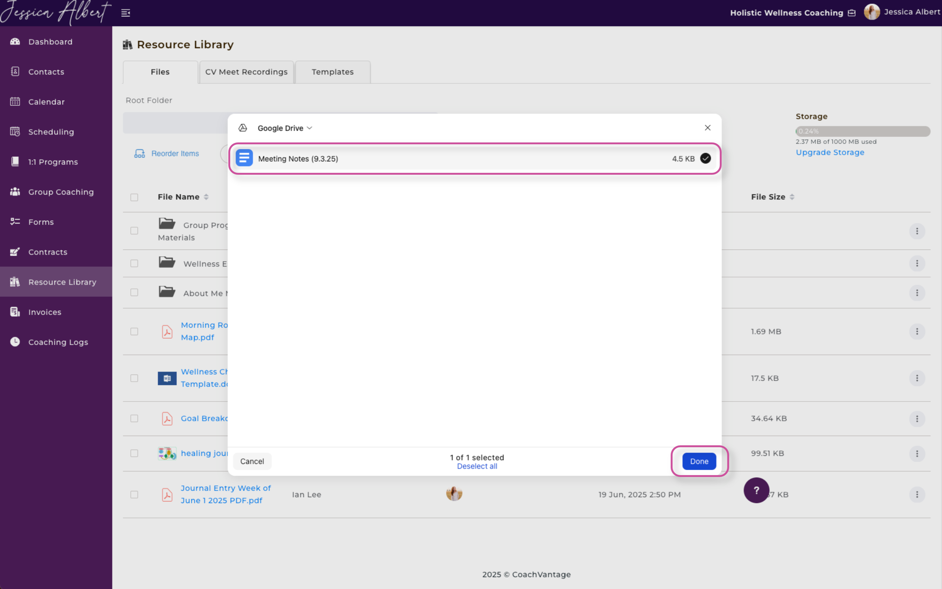Toggle the select-all files header checkbox
Image resolution: width=942 pixels, height=589 pixels.
134,197
